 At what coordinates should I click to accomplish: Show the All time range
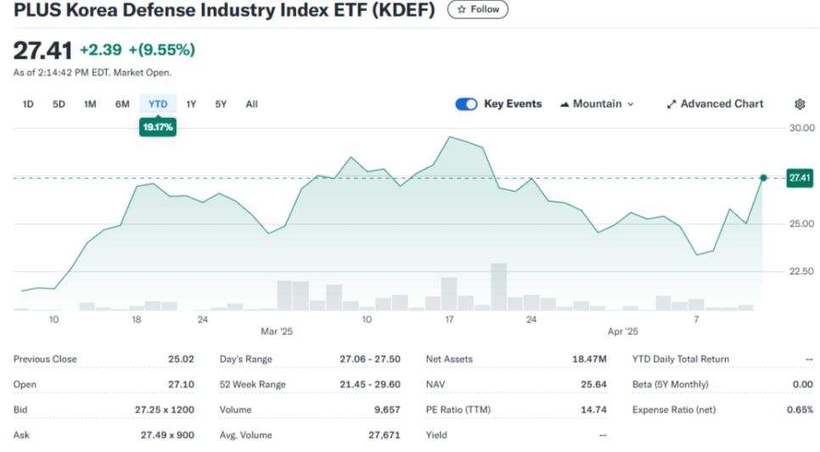pos(251,104)
